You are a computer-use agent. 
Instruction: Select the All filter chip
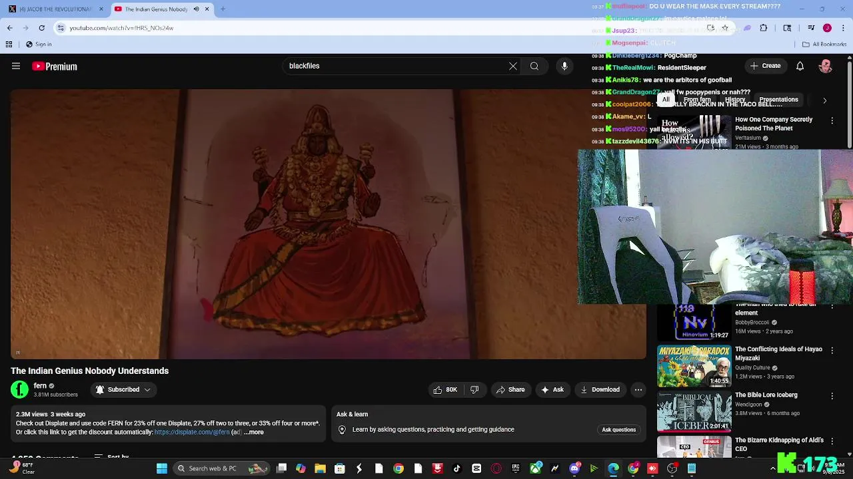(x=666, y=100)
